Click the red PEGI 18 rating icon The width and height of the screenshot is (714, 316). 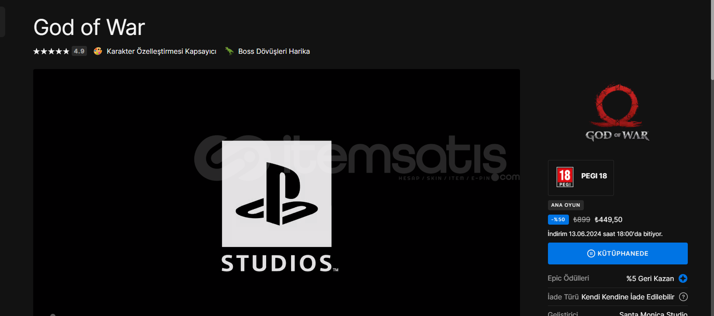pos(565,177)
